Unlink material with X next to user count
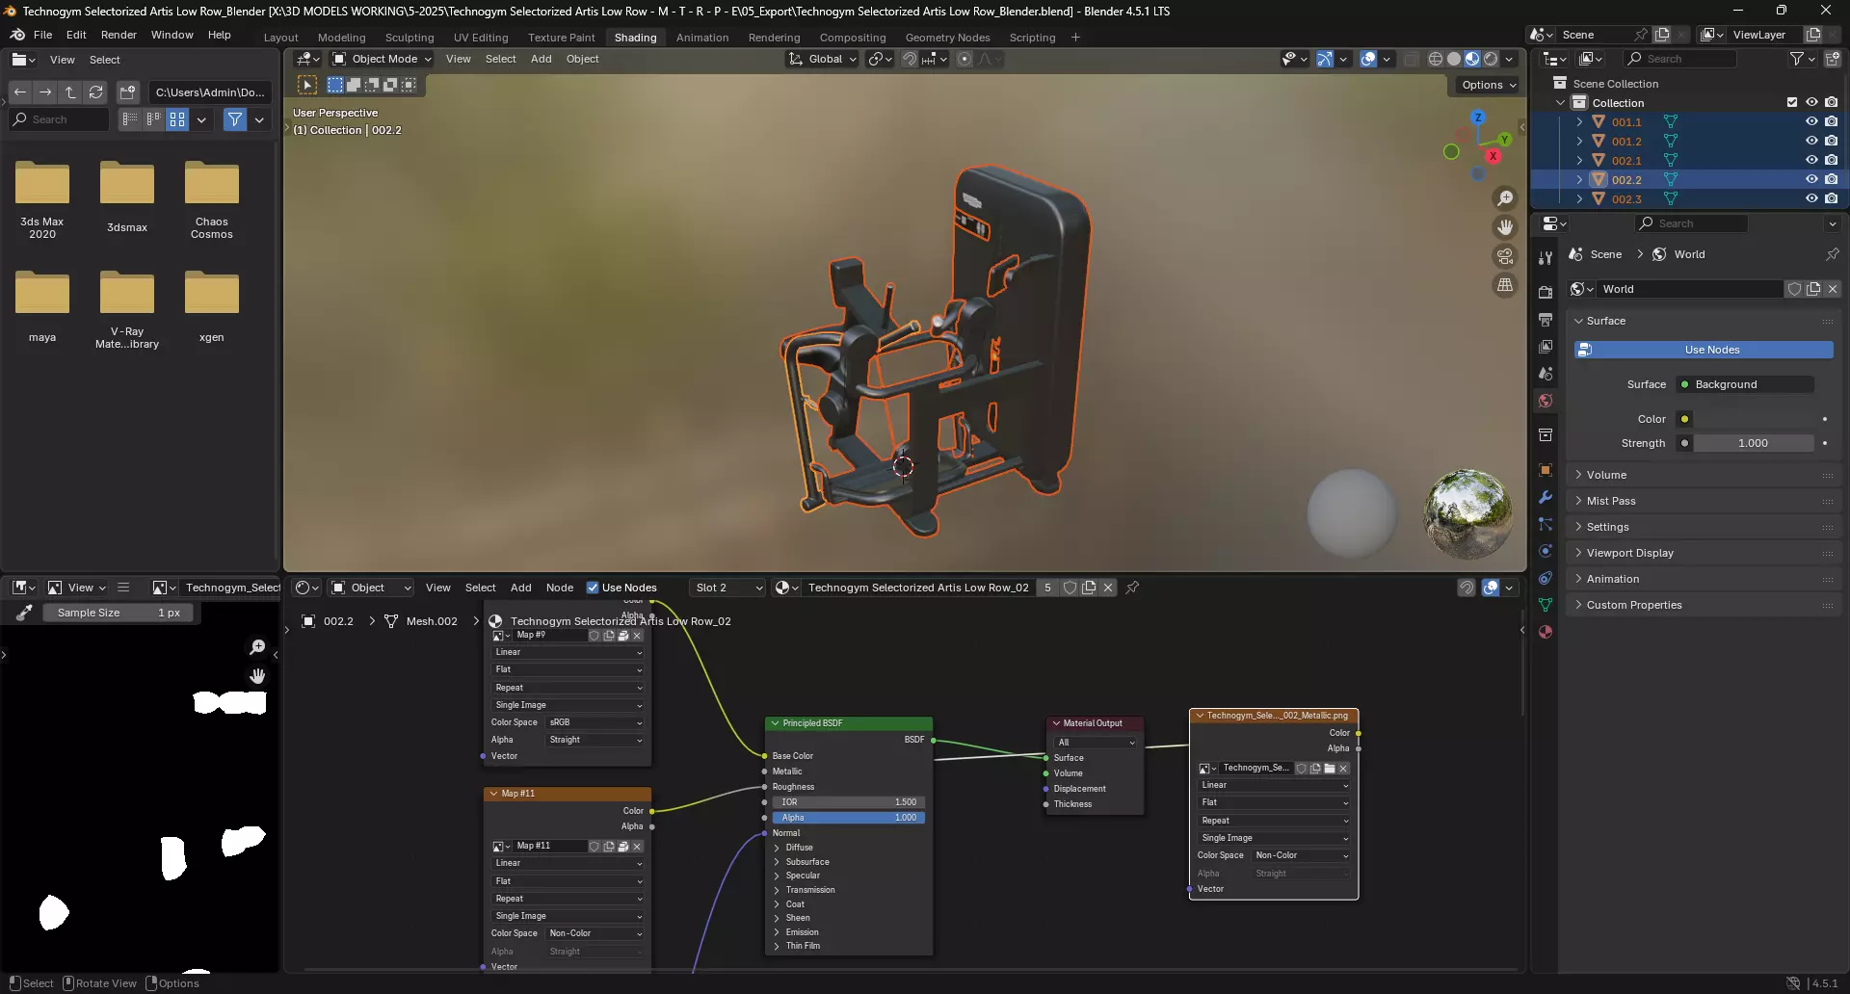1850x994 pixels. click(1108, 588)
